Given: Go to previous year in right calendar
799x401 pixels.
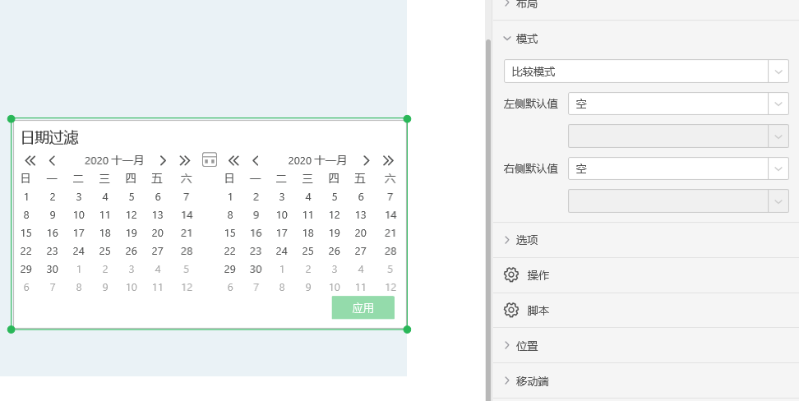Looking at the screenshot, I should [x=234, y=160].
